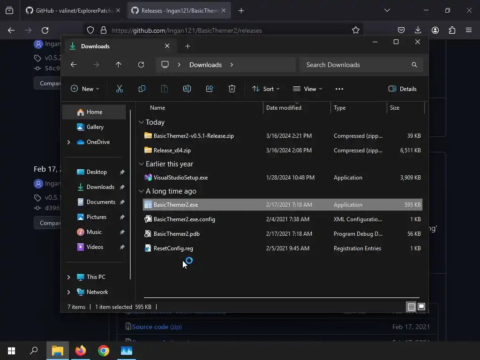Add a new File Explorer tab

187,46
